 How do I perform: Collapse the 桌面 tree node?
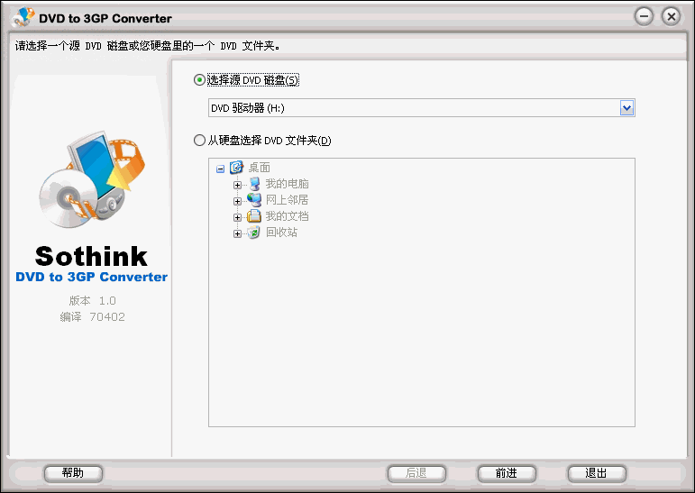pos(220,169)
